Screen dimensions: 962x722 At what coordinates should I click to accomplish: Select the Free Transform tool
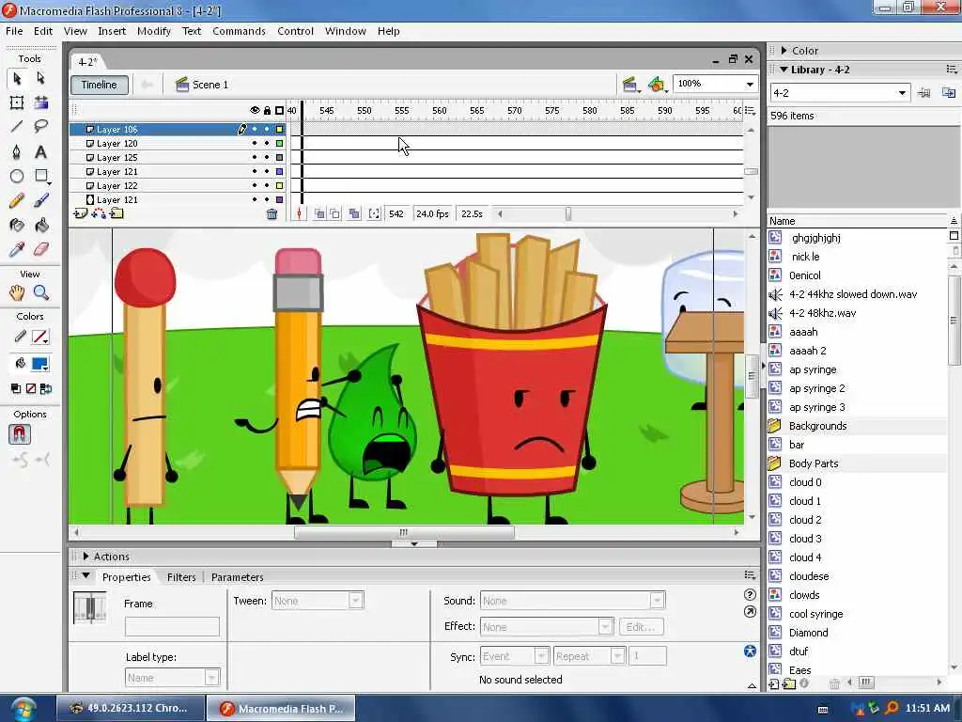point(17,102)
